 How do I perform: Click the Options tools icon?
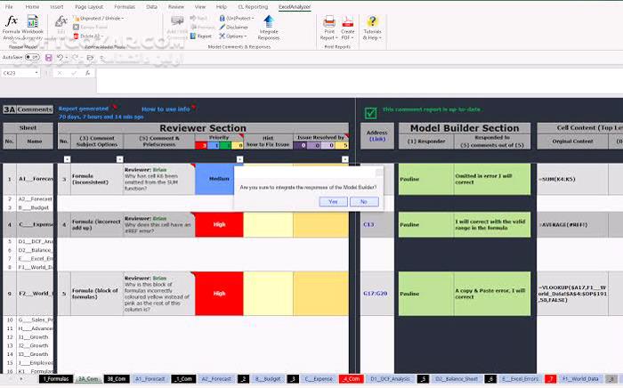(222, 36)
